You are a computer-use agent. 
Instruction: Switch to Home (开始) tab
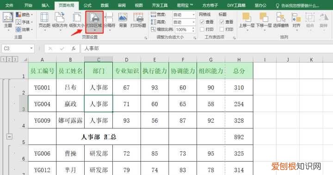[28, 5]
